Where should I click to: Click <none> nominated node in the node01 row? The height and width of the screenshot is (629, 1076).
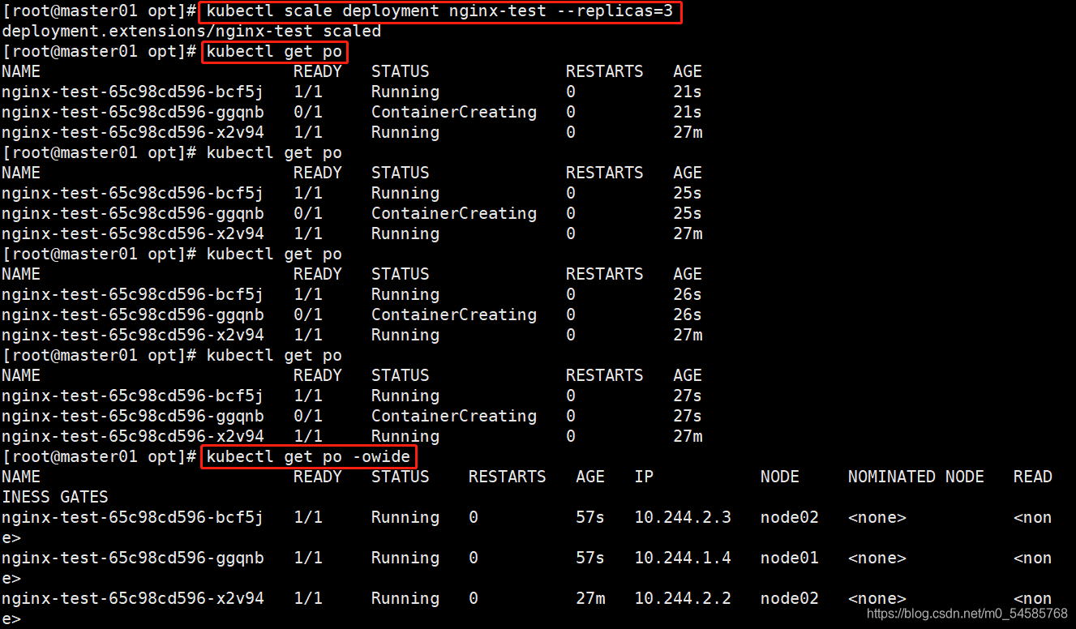(877, 558)
